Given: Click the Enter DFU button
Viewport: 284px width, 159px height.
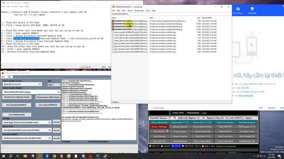Looking at the screenshot, I should pos(178,113).
